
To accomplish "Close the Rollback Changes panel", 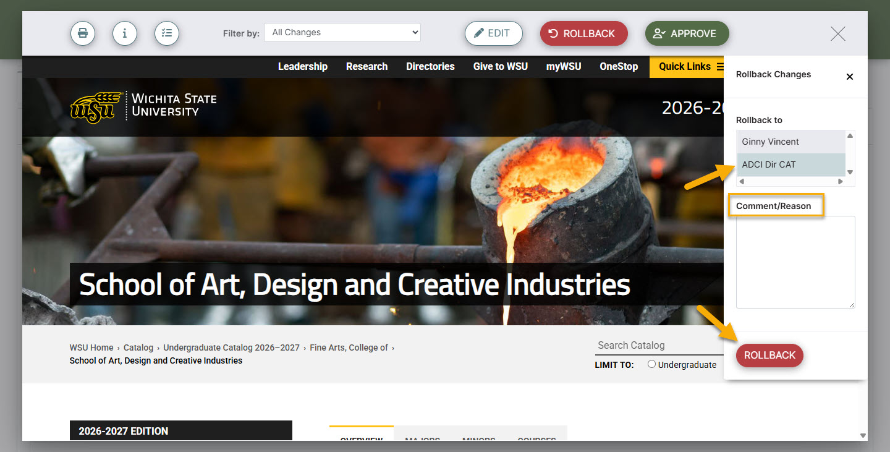I will pyautogui.click(x=849, y=77).
